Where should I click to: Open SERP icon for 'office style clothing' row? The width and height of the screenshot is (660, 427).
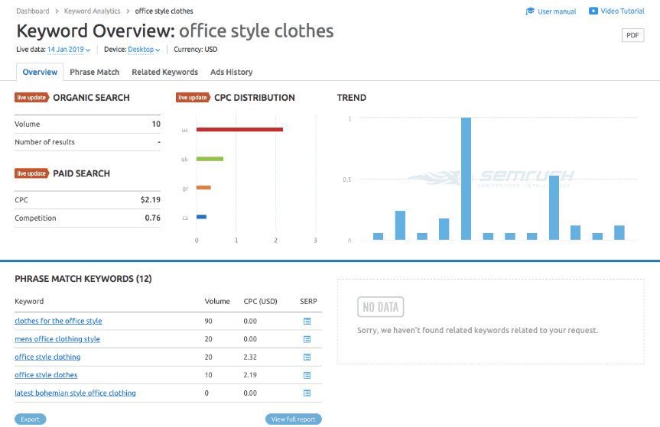point(307,357)
